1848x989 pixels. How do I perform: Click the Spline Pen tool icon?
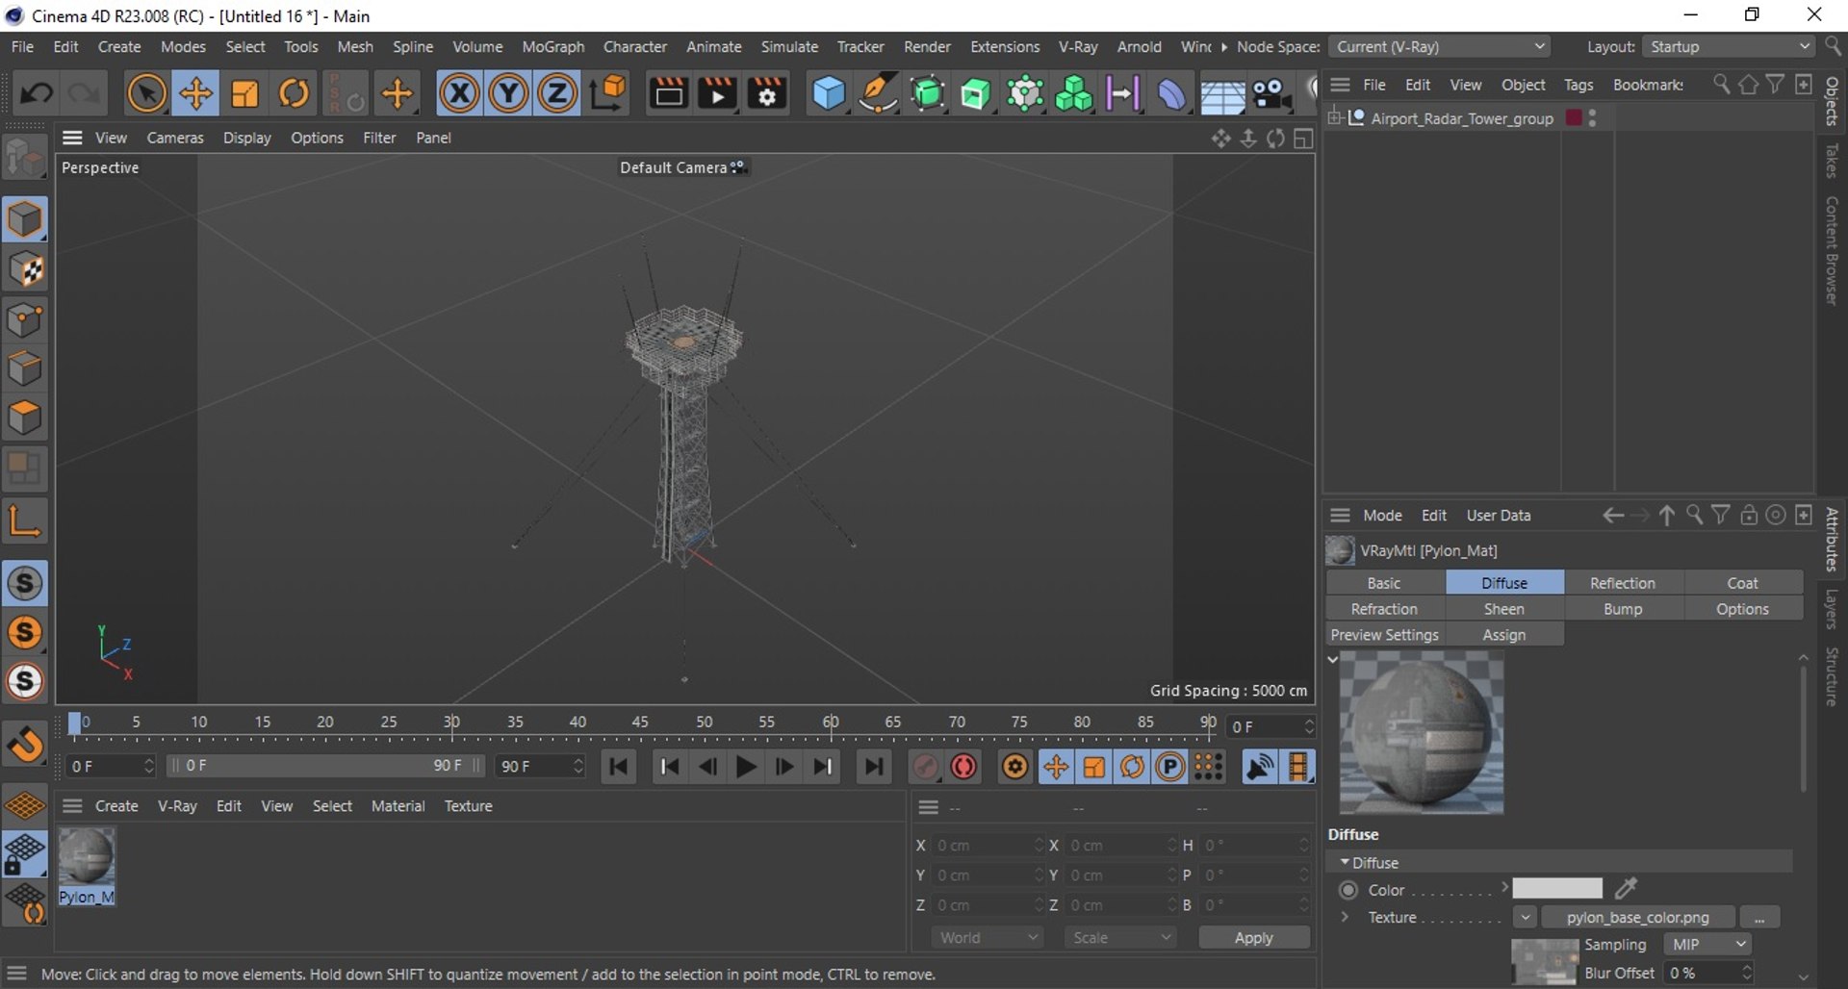coord(878,93)
